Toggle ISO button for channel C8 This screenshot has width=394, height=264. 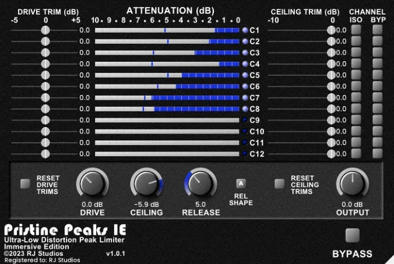(356, 109)
